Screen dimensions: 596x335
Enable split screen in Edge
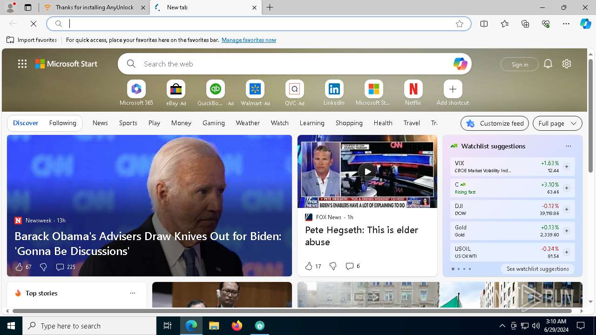[484, 24]
